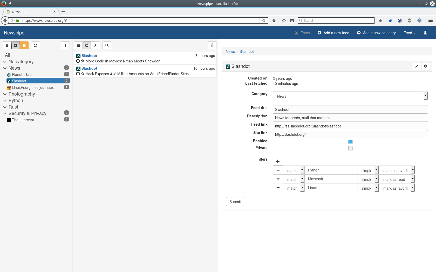The width and height of the screenshot is (436, 272).
Task: Open Firefox hamburger menu
Action: (x=431, y=20)
